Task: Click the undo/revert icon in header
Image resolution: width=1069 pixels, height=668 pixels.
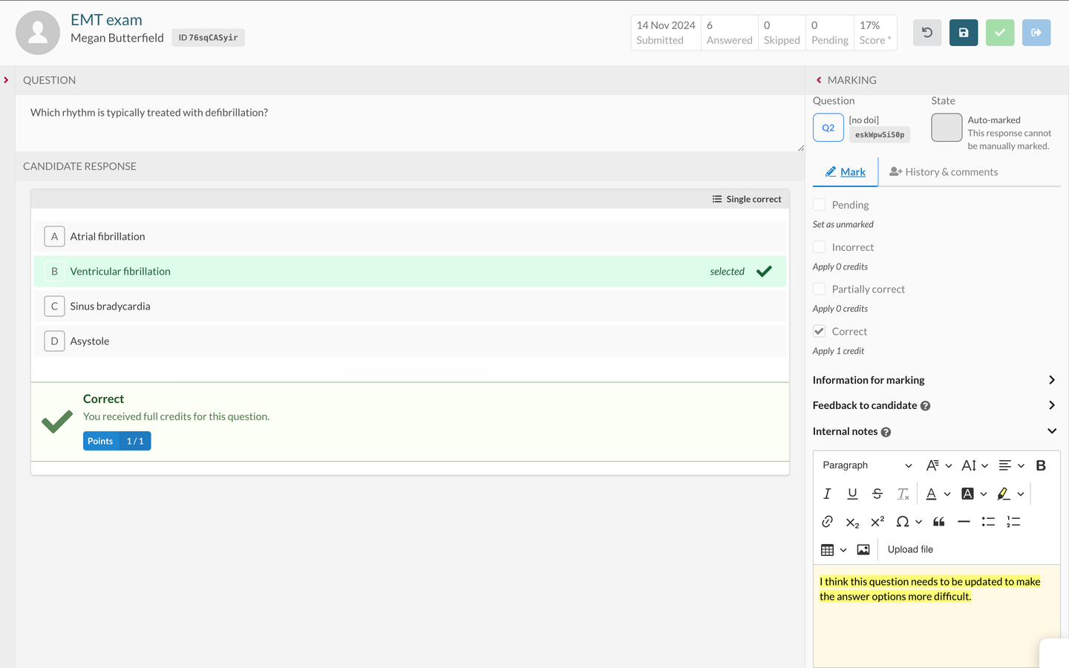Action: (926, 33)
